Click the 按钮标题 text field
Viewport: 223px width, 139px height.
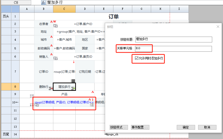point(173,39)
